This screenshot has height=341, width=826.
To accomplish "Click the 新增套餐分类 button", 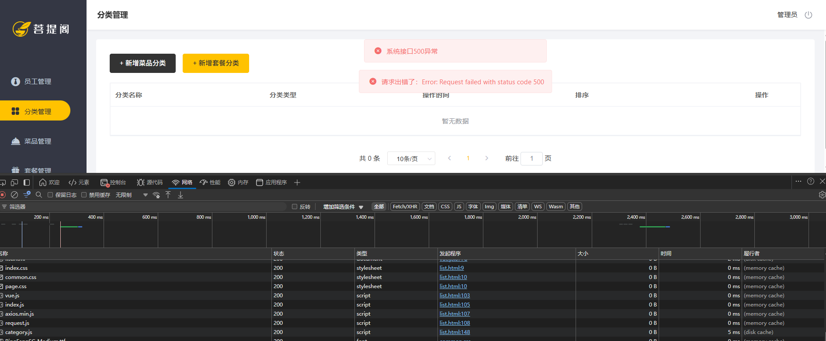I will coord(216,63).
